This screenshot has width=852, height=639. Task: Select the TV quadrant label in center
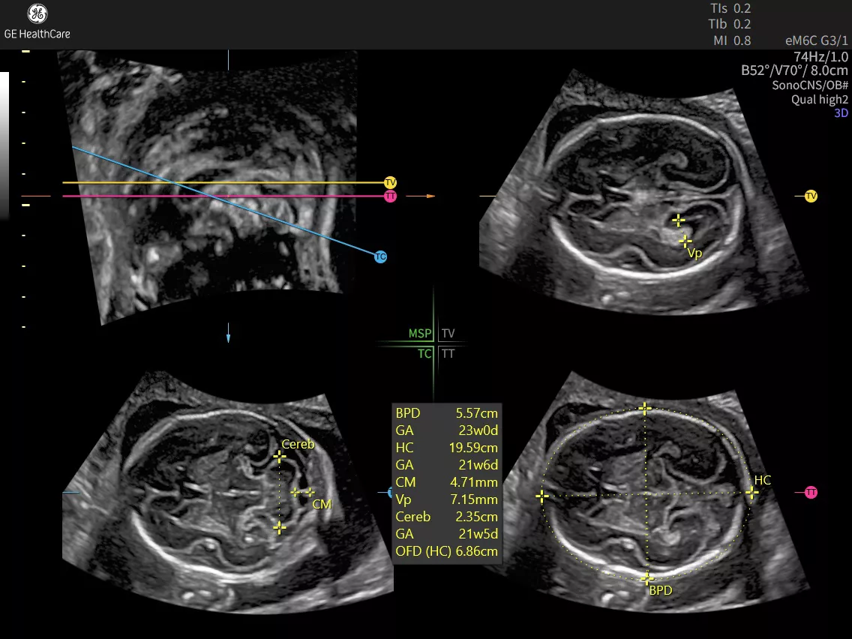tap(448, 333)
